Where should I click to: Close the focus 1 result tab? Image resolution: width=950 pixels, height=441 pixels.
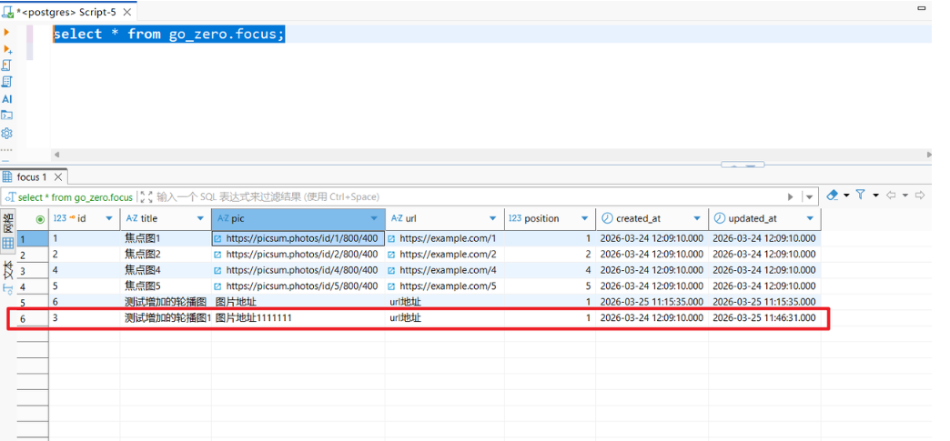(58, 177)
